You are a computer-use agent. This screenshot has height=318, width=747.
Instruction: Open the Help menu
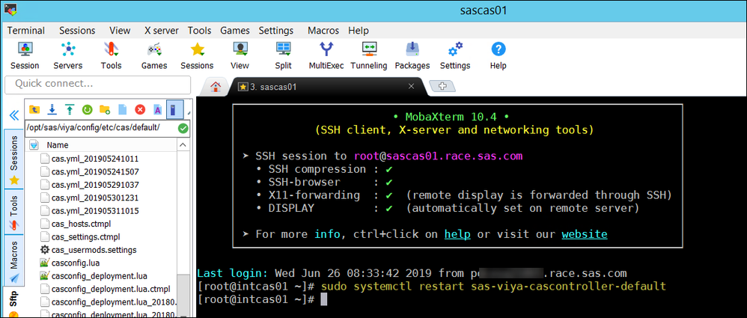[x=359, y=31]
